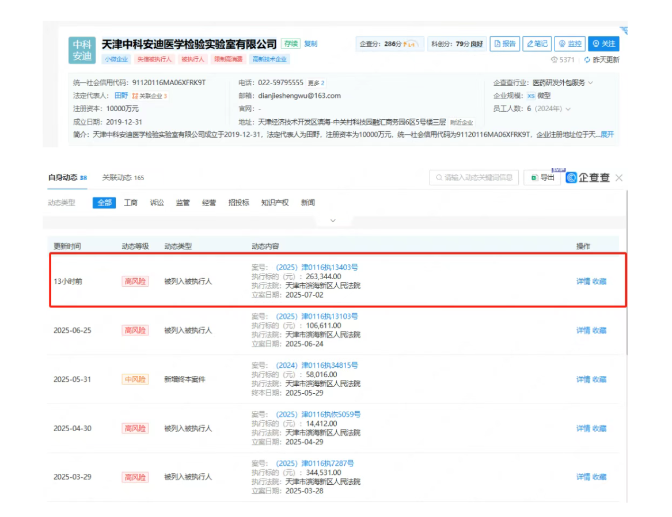Image resolution: width=672 pixels, height=517 pixels.
Task: Click the 报告 report button
Action: point(505,44)
